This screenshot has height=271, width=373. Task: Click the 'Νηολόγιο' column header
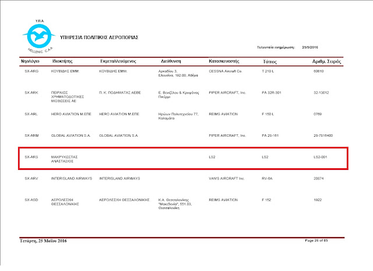coord(30,61)
